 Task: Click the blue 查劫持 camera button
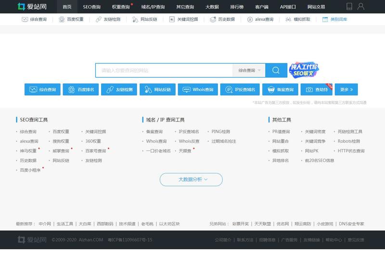(x=317, y=89)
